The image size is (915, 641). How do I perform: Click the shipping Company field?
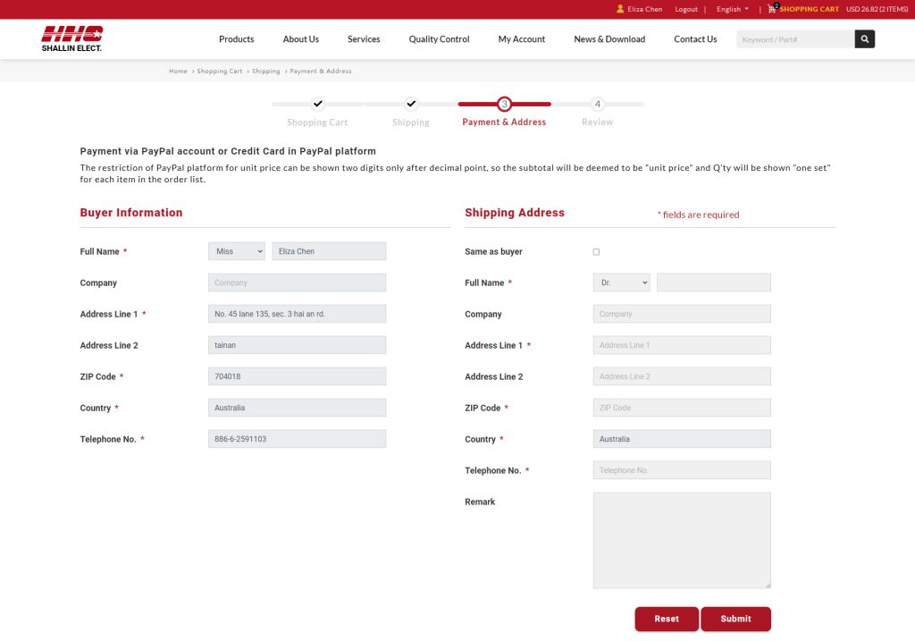tap(682, 314)
